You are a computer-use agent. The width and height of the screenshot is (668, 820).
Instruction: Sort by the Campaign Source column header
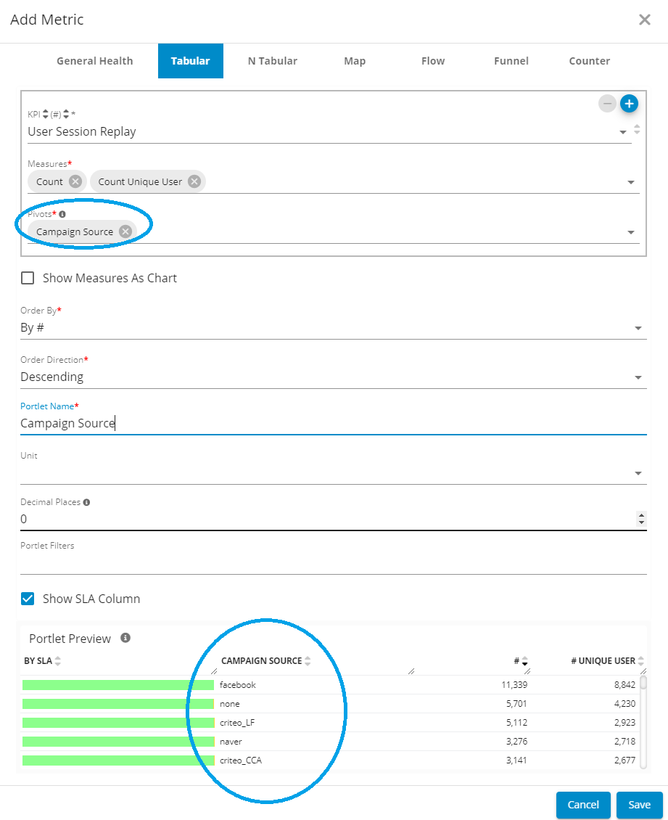tap(262, 661)
